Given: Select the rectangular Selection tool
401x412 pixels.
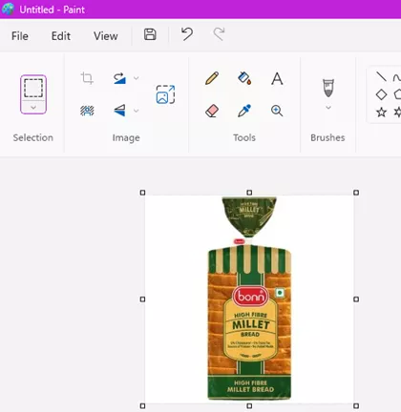Looking at the screenshot, I should (33, 88).
